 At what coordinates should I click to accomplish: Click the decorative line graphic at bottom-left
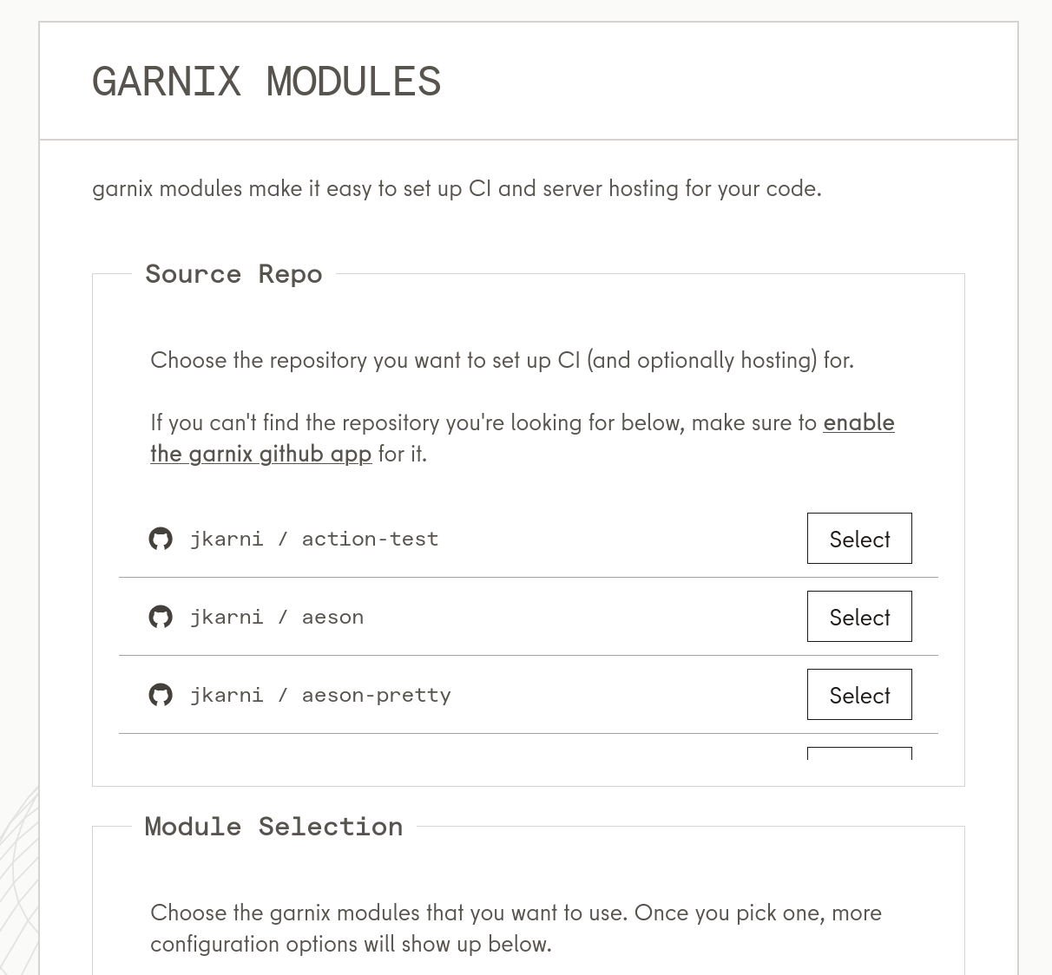(19, 876)
